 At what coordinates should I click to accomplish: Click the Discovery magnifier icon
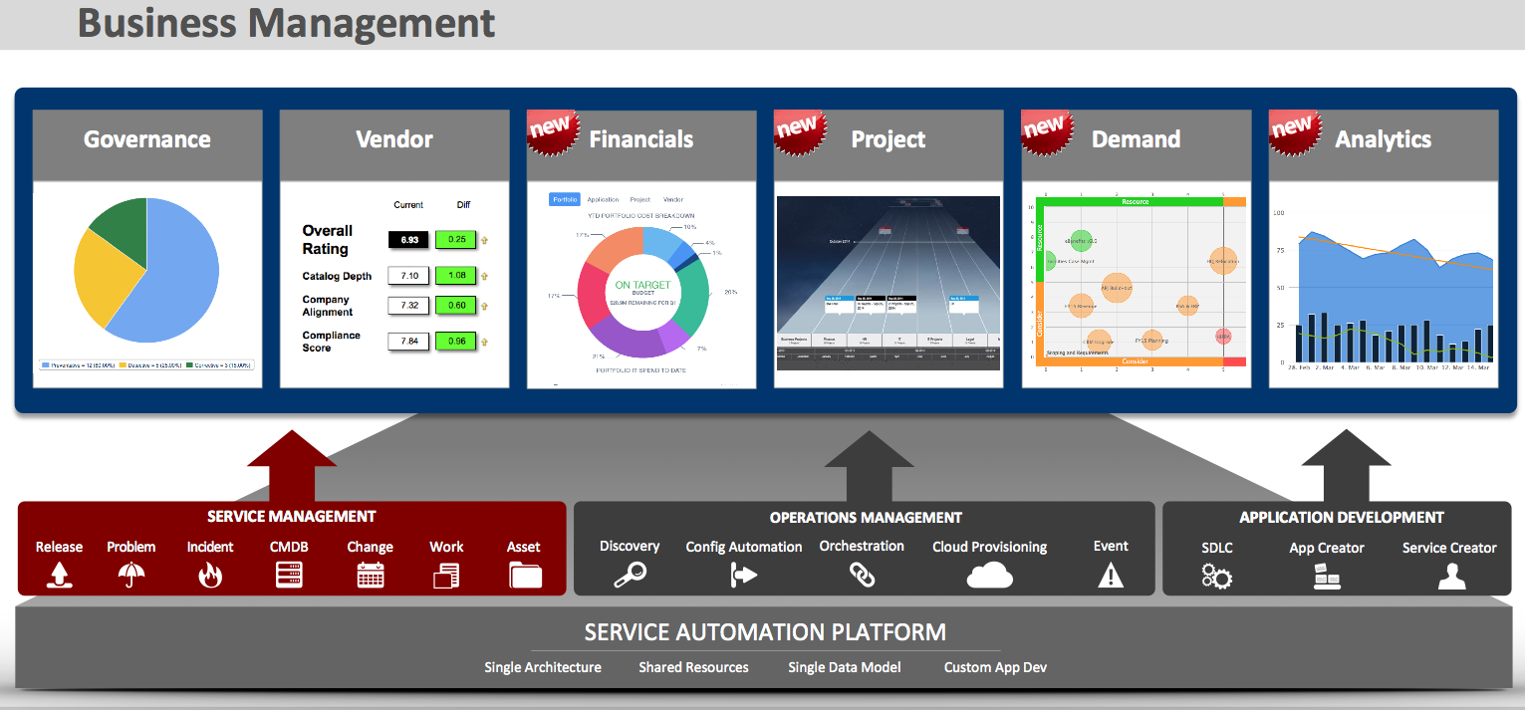(x=630, y=575)
